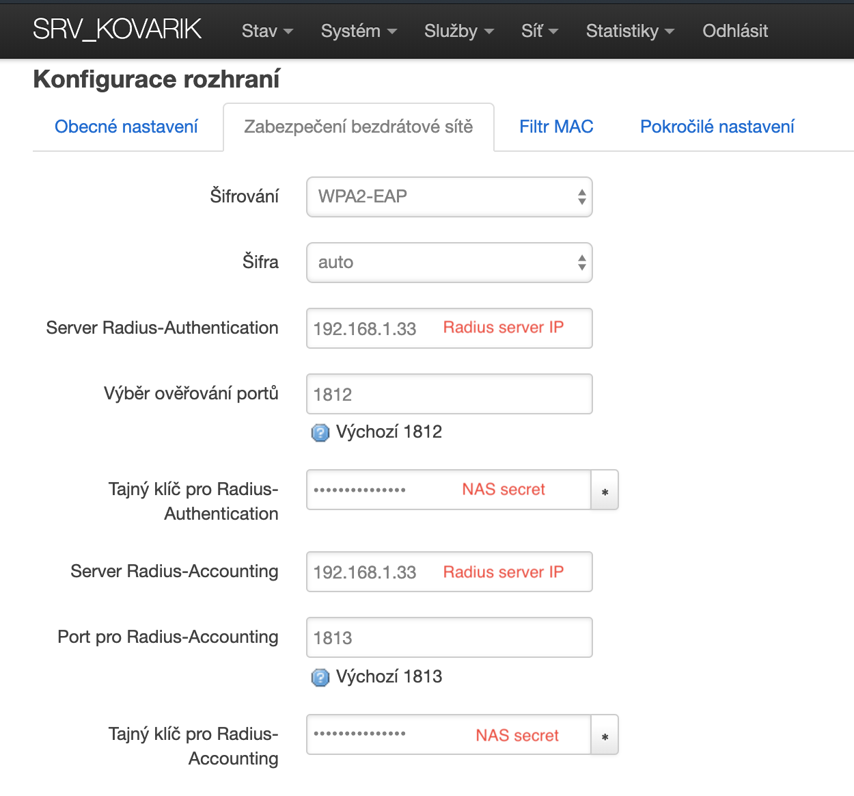Open the Šifra cipher dropdown
Screen dimensions: 854x796
pyautogui.click(x=449, y=263)
